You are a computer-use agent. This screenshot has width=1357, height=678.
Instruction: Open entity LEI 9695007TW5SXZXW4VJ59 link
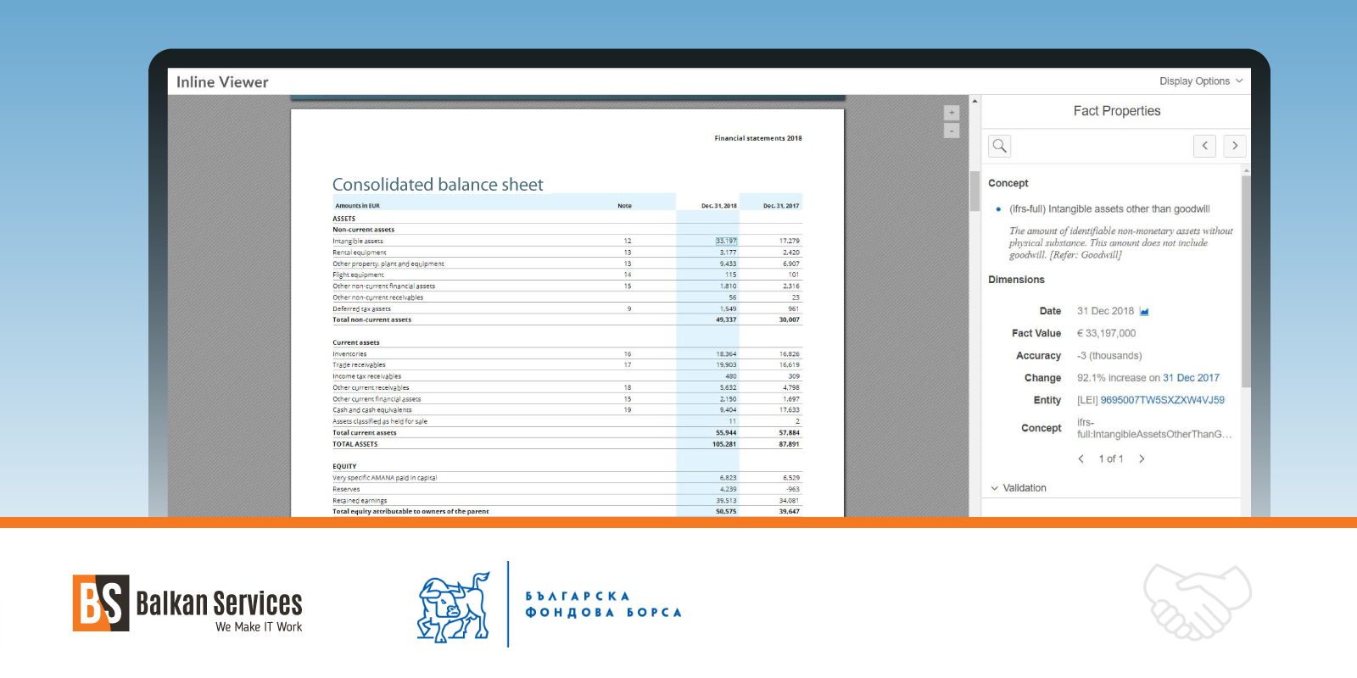coord(1162,400)
